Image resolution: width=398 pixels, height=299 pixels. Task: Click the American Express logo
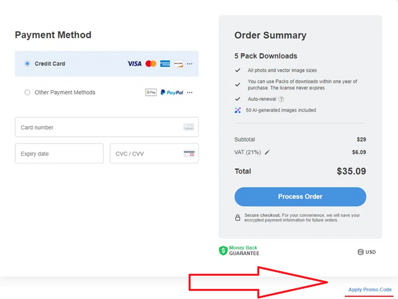coord(165,64)
